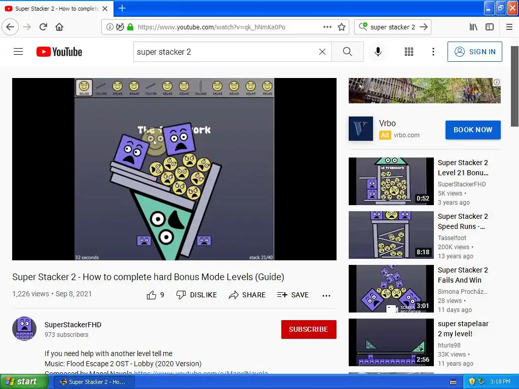
Task: Open super stapelaar 2 my level thumbnail
Action: 391,342
